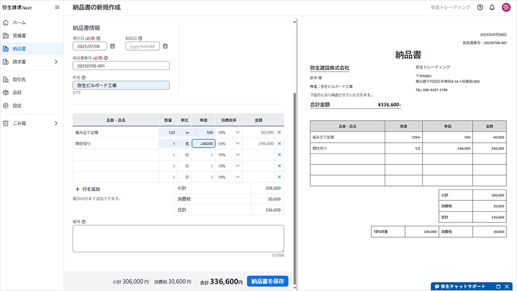Open 取引先 from the sidebar

[20, 80]
